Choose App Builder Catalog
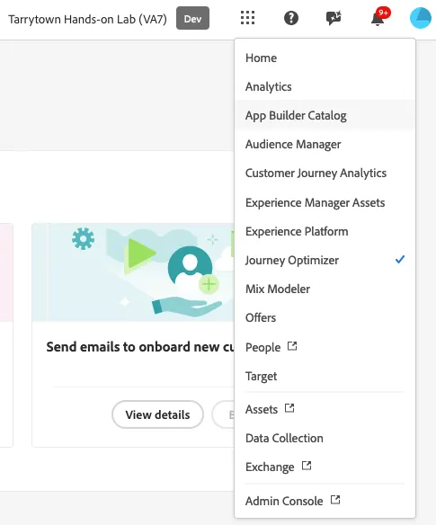 (325, 115)
